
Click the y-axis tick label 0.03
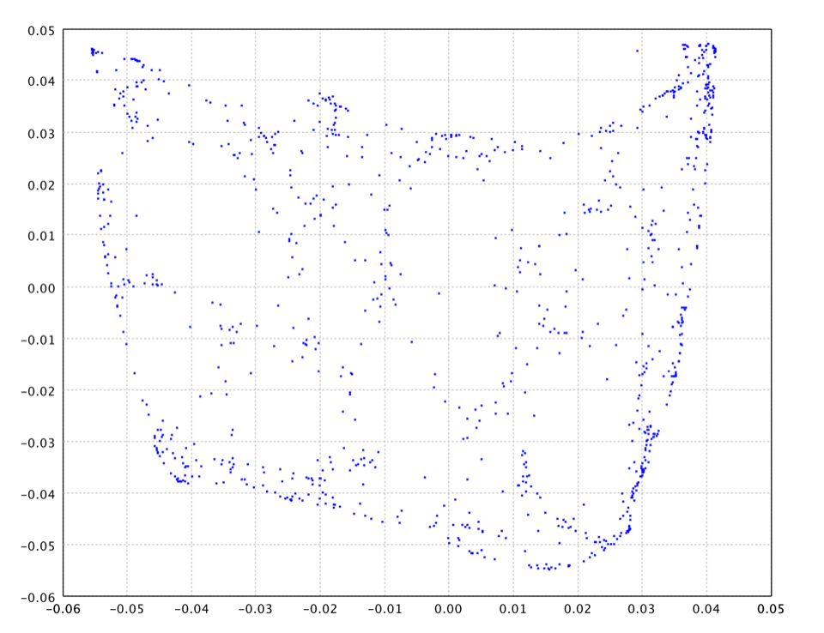(x=41, y=134)
